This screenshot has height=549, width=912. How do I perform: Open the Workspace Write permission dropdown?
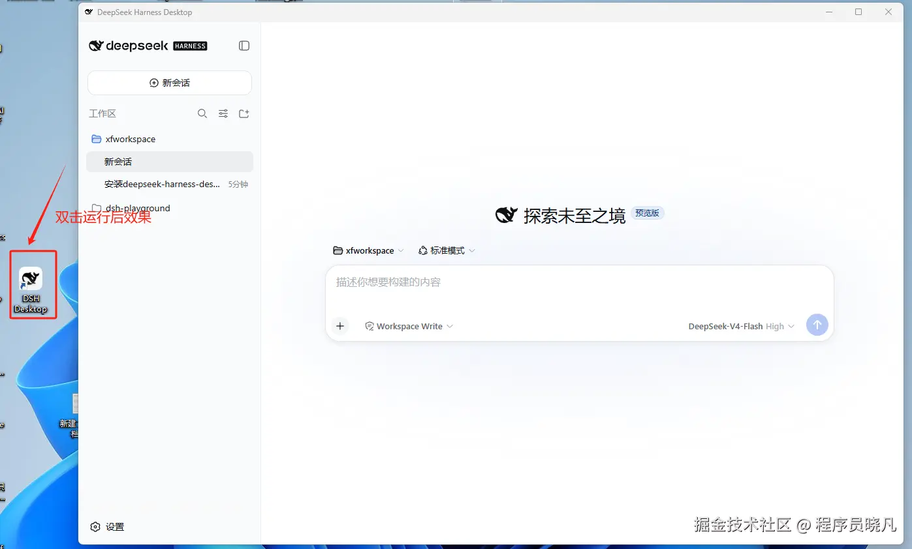pos(409,326)
